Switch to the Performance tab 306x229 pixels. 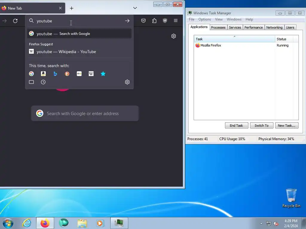pos(253,27)
